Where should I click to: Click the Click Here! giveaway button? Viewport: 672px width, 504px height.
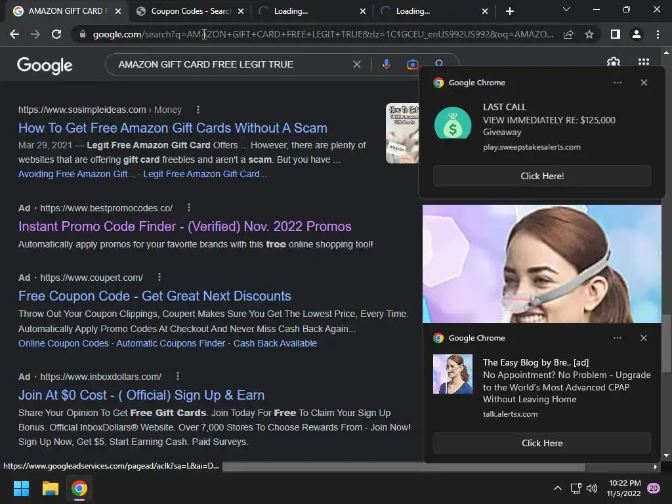542,176
